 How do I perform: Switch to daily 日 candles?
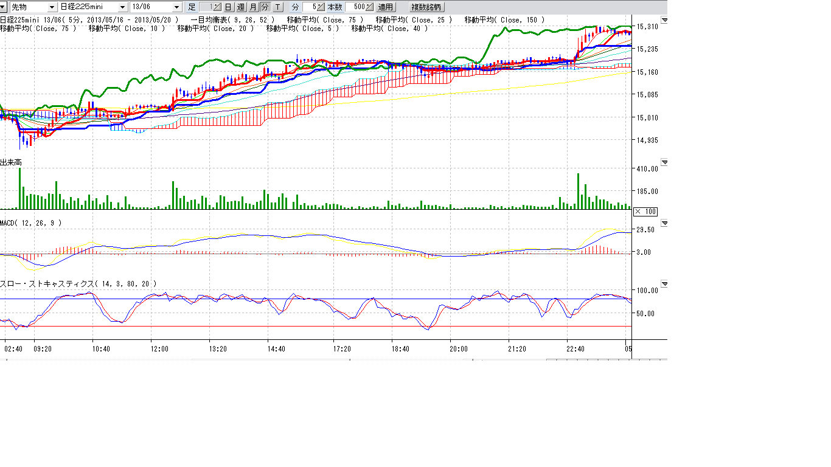click(x=228, y=7)
